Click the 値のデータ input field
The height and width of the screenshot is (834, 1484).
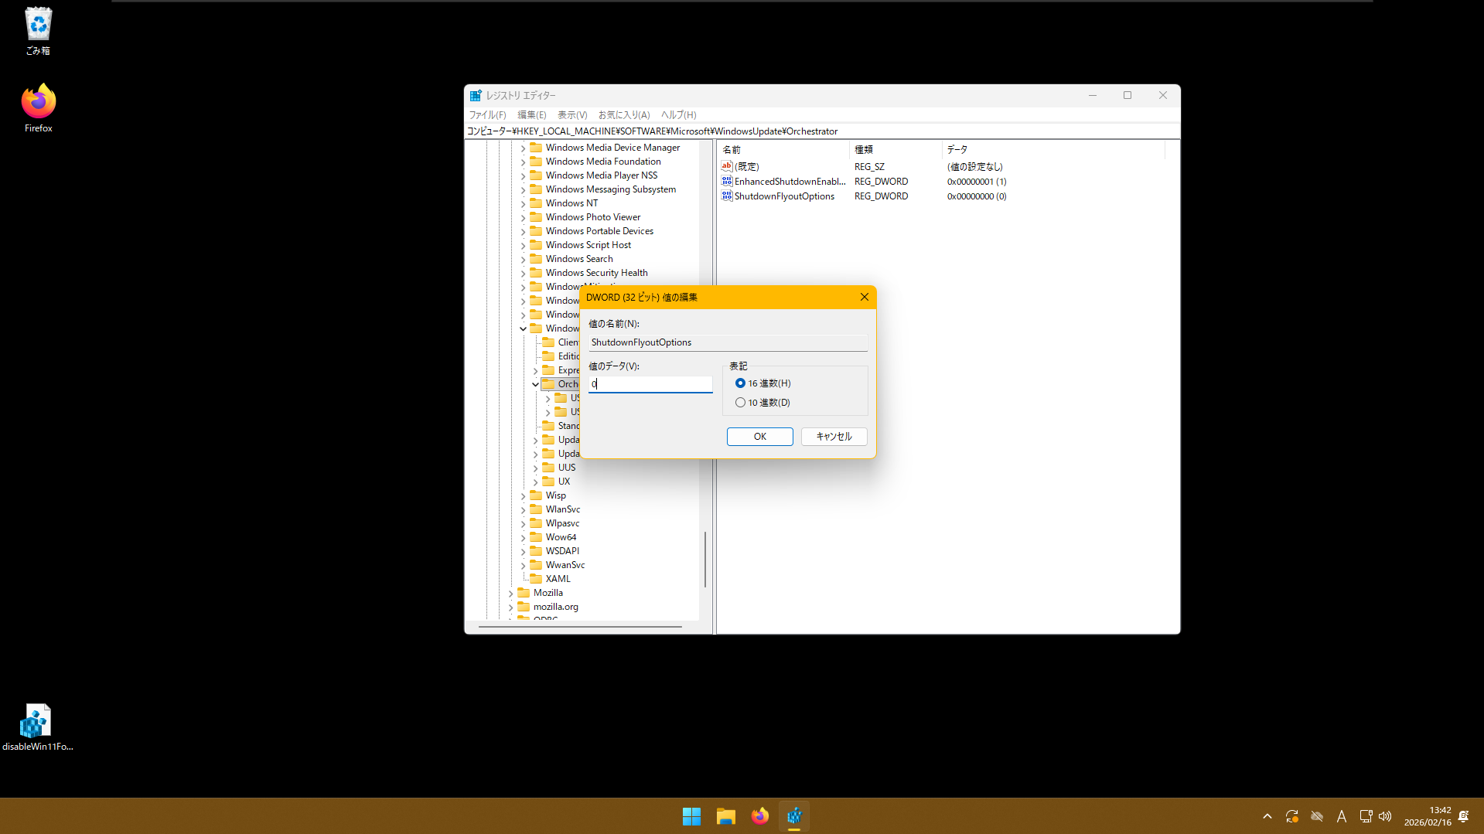pyautogui.click(x=650, y=383)
